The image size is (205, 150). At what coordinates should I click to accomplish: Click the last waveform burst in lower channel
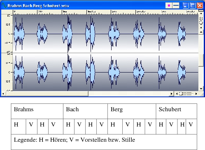[x=182, y=73]
